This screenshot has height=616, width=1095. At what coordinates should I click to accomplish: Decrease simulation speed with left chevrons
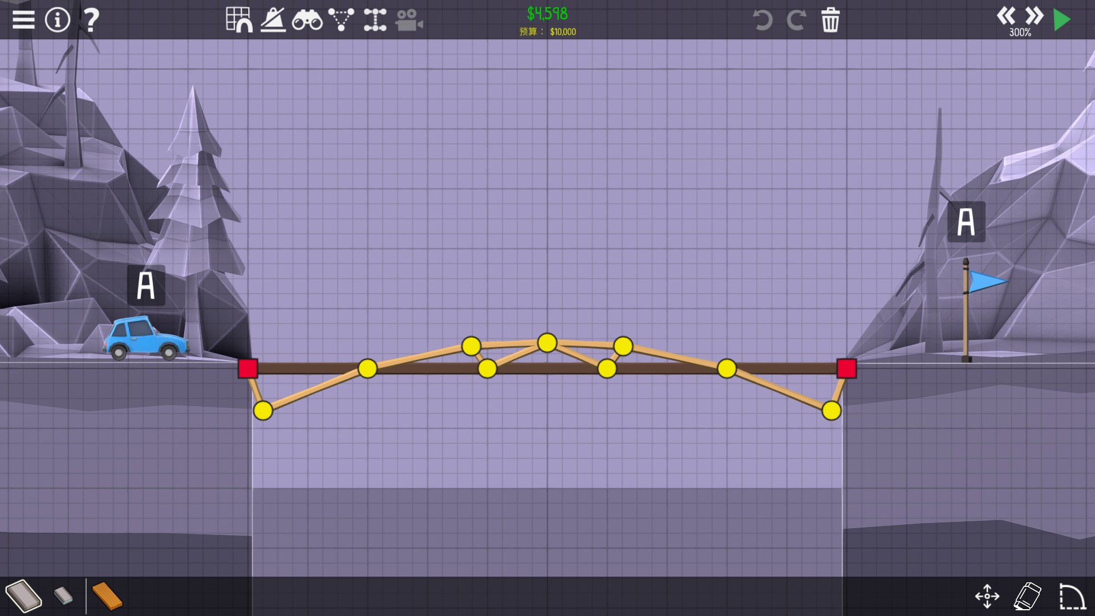1005,15
